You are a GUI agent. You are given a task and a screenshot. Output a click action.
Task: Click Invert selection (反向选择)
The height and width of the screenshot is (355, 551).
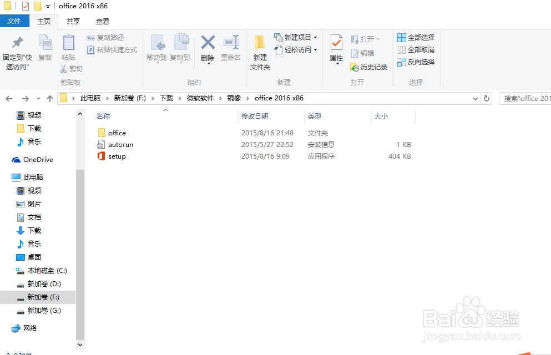tap(416, 62)
